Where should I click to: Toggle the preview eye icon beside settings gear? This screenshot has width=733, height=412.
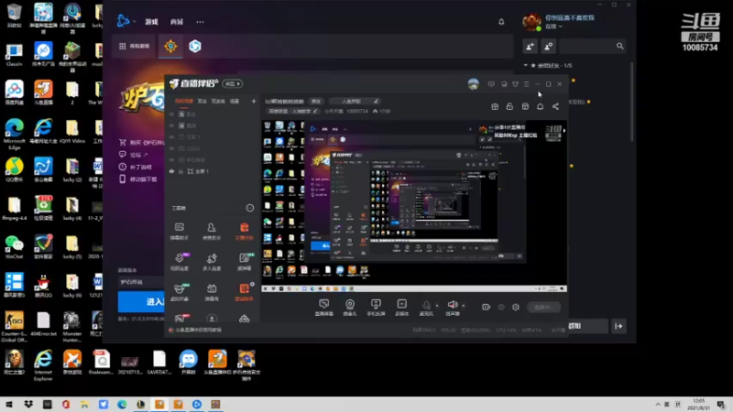[501, 307]
